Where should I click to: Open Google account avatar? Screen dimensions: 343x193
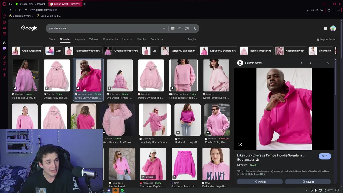pos(333,28)
